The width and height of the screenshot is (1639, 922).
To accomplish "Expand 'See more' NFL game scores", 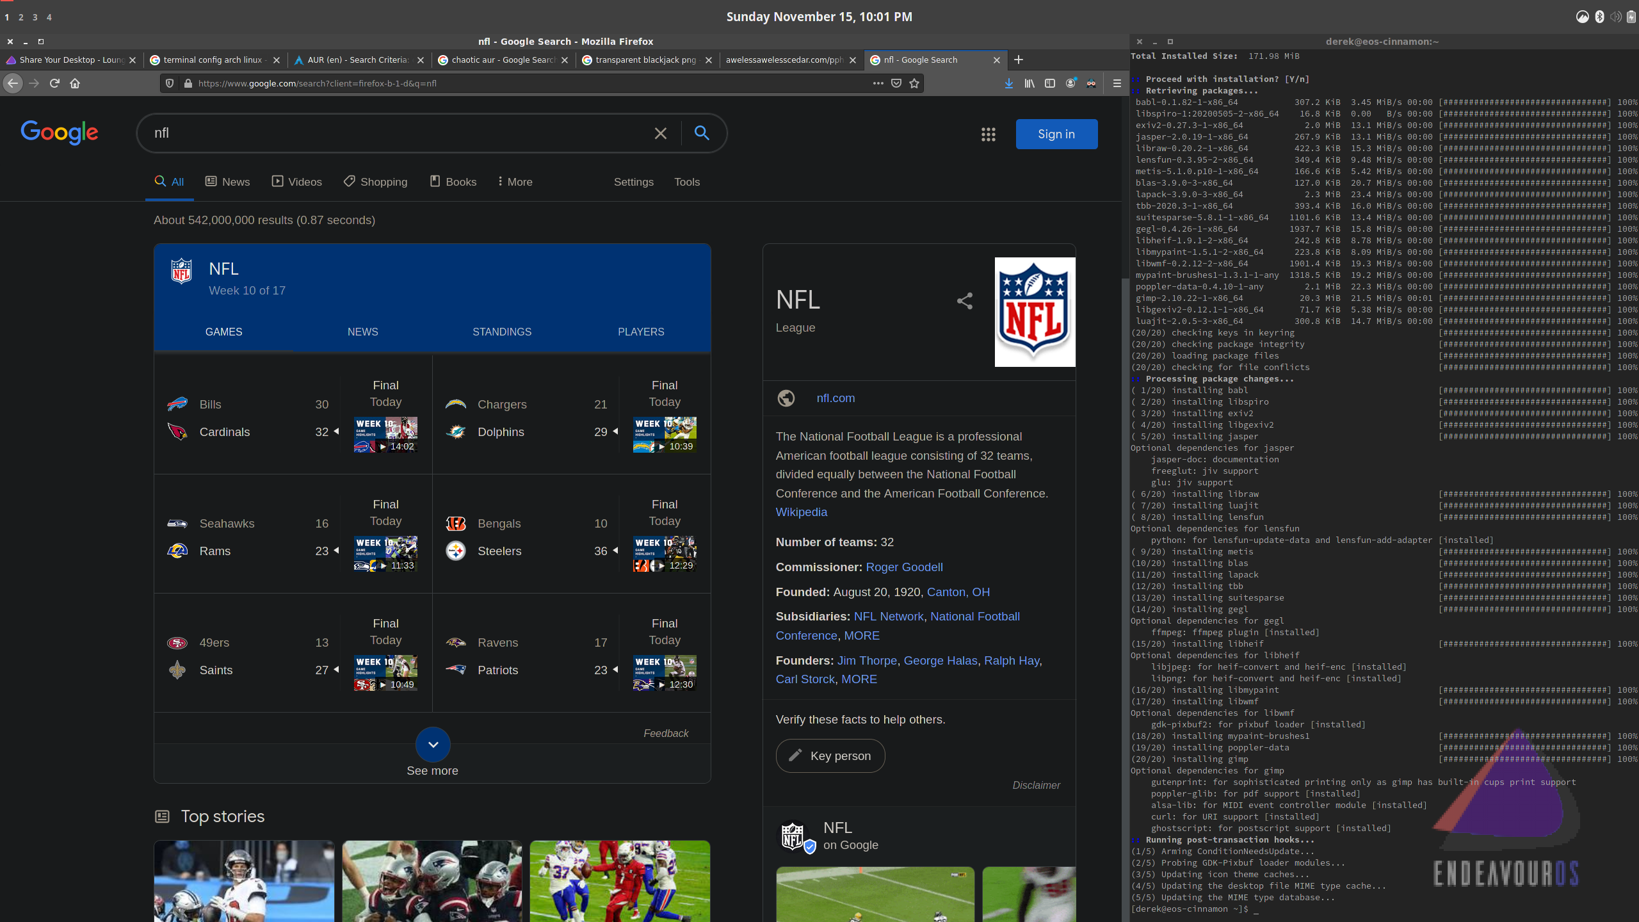I will tap(432, 745).
